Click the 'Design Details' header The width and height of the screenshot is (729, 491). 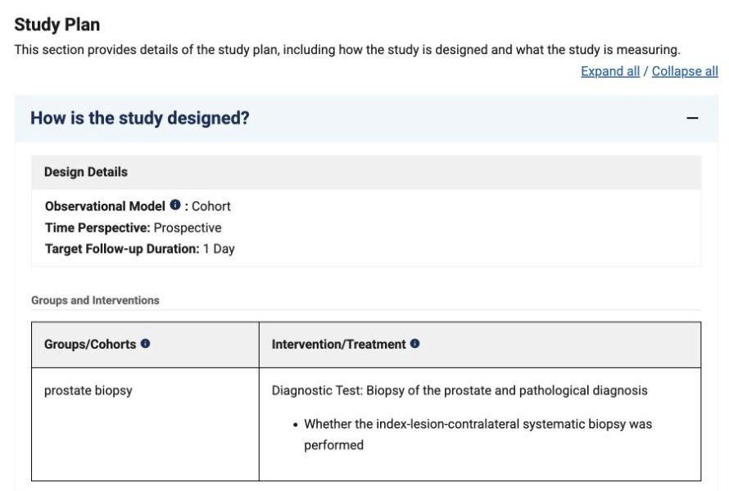[x=366, y=172]
